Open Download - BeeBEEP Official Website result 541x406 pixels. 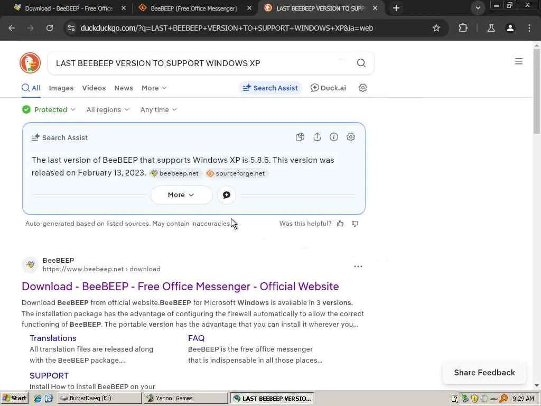(180, 287)
